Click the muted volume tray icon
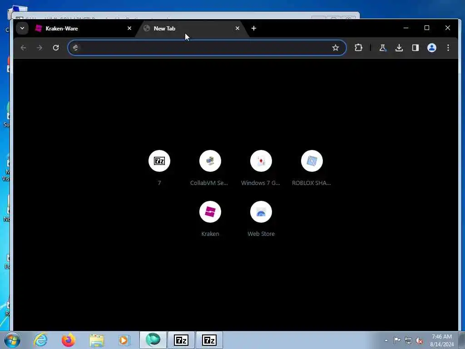This screenshot has height=349, width=465. click(x=419, y=341)
